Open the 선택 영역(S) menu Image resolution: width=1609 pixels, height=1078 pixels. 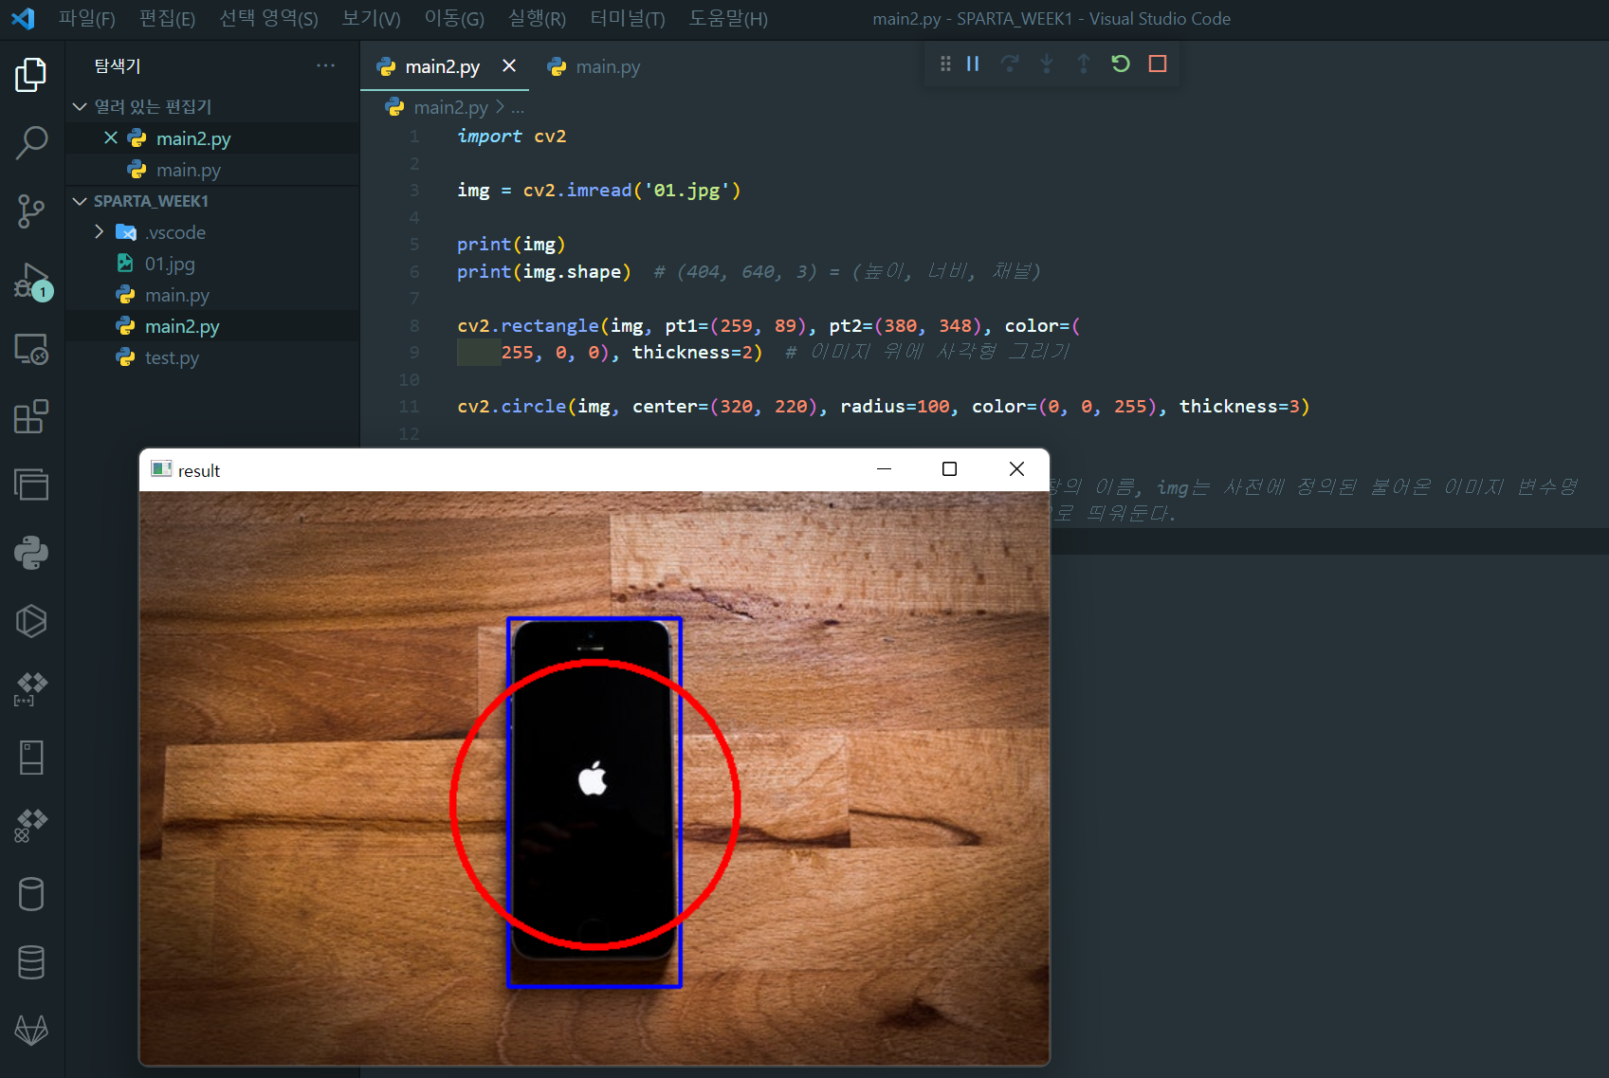[x=268, y=18]
